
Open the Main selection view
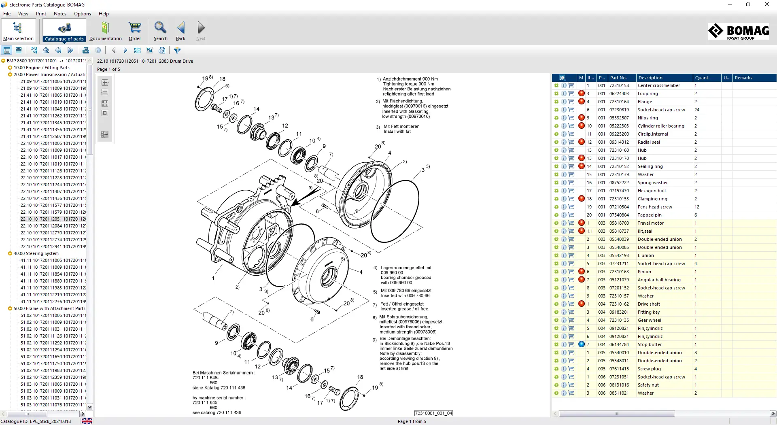[18, 31]
